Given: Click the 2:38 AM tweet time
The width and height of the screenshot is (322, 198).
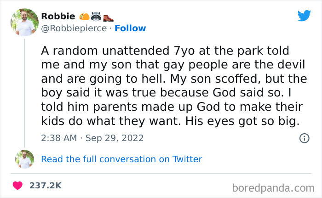Looking at the screenshot, I should click(x=59, y=138).
